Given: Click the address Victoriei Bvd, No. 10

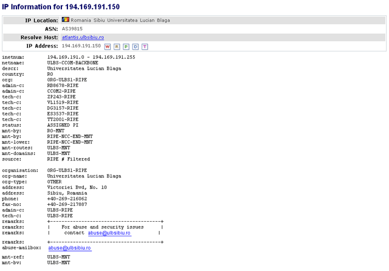Looking at the screenshot, I should point(77,187).
